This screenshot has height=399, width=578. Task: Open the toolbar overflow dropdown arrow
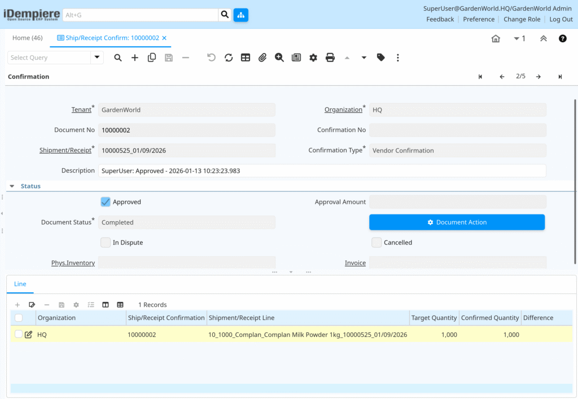(364, 58)
